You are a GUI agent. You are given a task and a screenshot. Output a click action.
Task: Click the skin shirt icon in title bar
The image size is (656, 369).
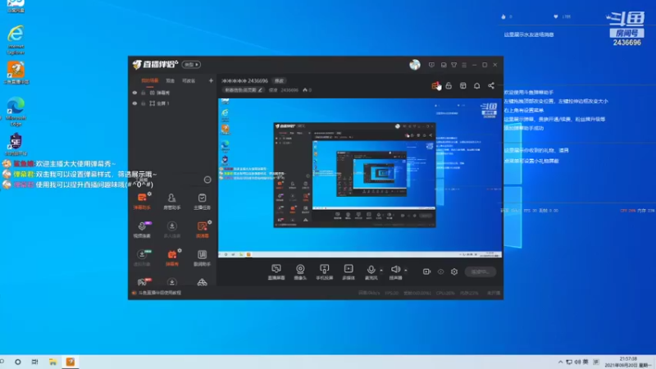coord(454,65)
